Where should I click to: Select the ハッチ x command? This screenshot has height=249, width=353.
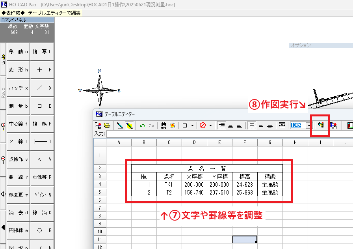(18, 88)
